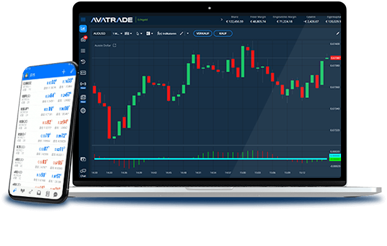
Task: Expand the cursor tool dropdown in toolbar
Action: [x=139, y=33]
